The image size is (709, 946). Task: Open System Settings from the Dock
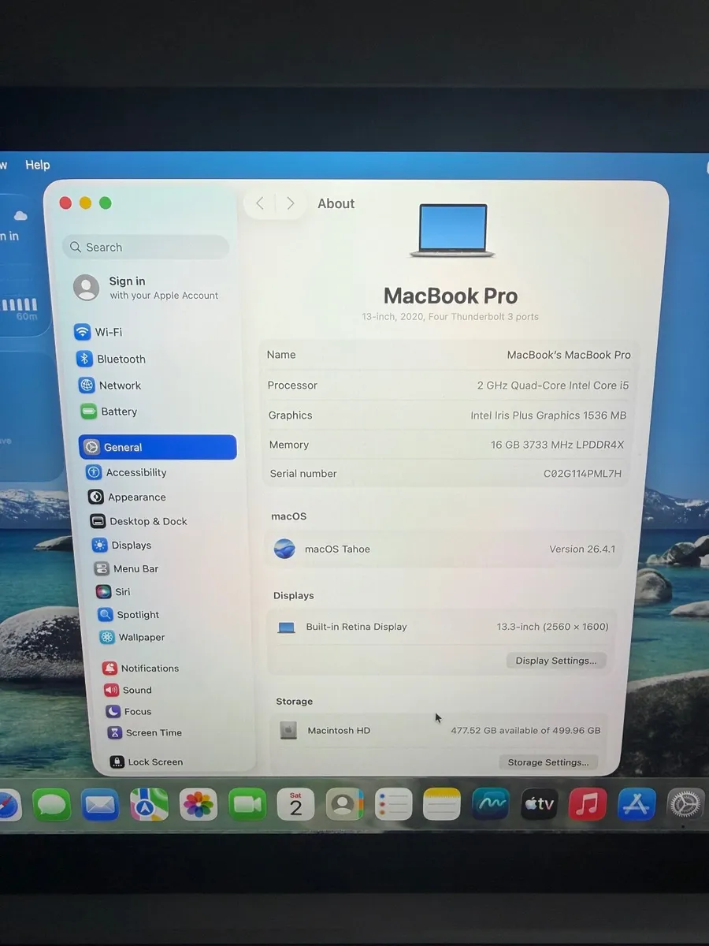[x=685, y=805]
